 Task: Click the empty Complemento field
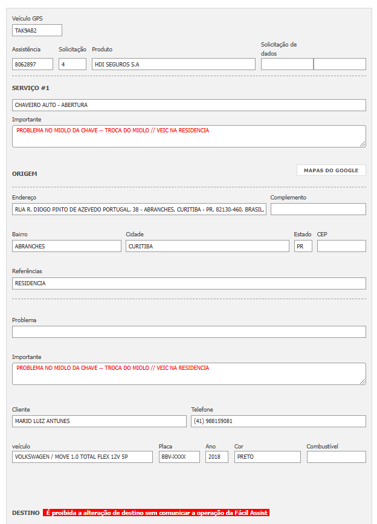(318, 209)
